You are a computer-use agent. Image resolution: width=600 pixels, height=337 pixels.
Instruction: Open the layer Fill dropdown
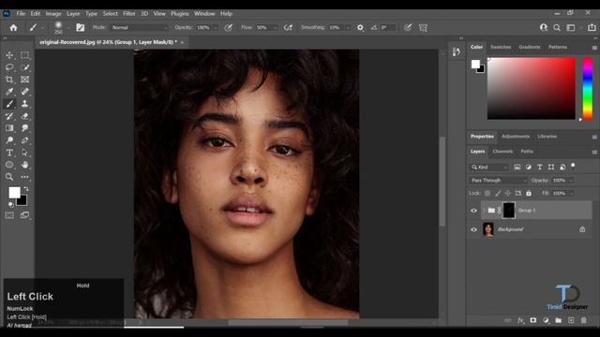pyautogui.click(x=571, y=194)
